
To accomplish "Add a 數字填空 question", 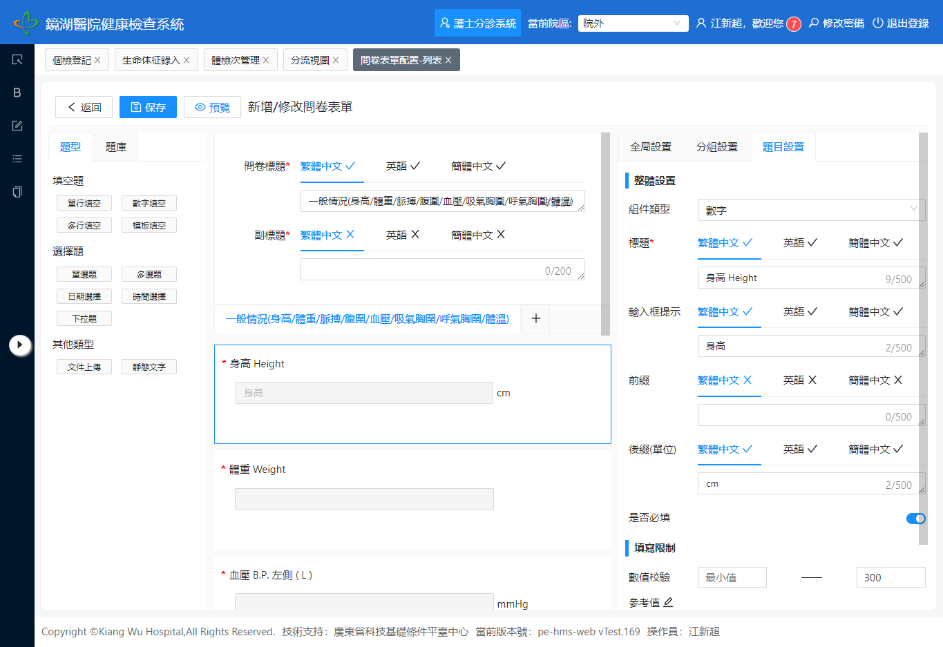I will pyautogui.click(x=149, y=203).
